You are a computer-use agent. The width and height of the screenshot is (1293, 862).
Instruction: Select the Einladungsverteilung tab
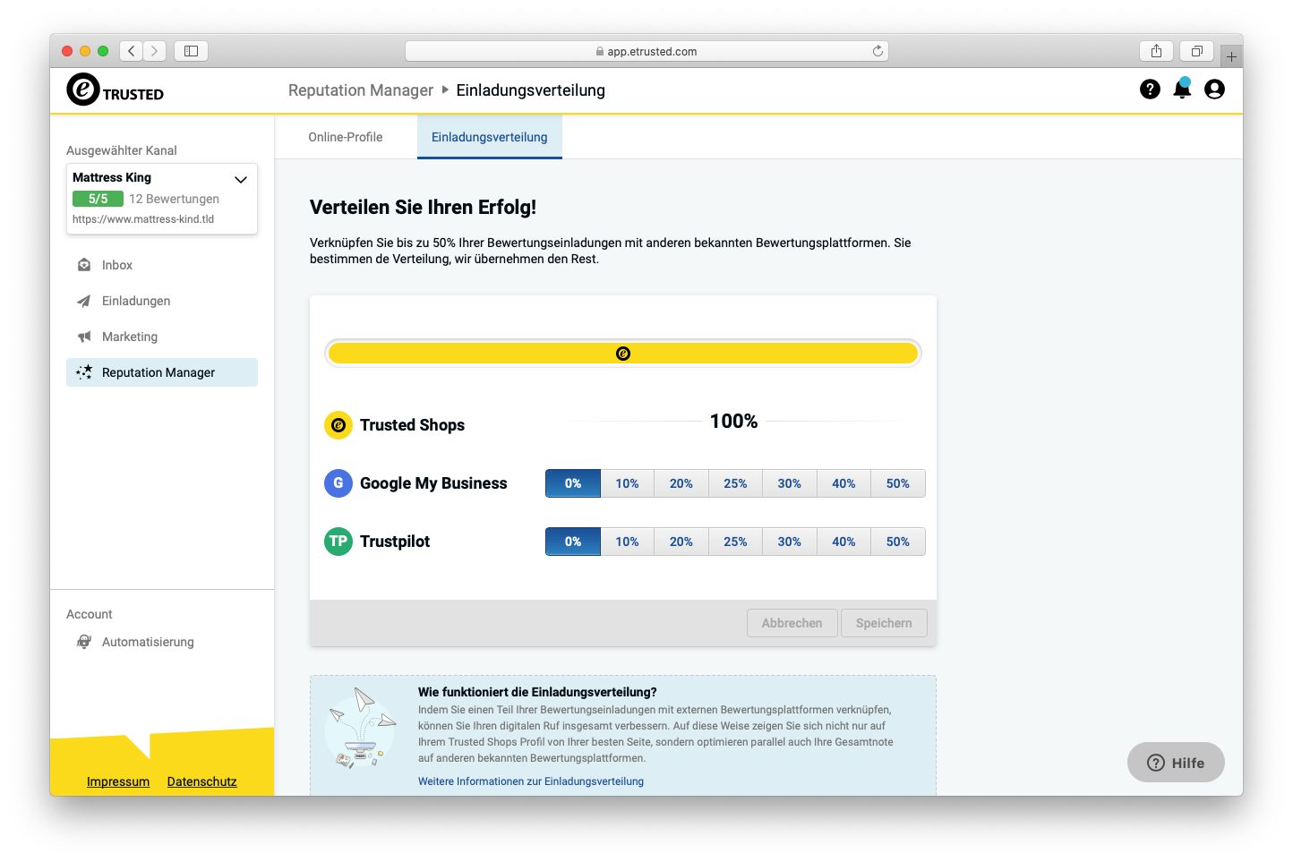click(x=490, y=137)
